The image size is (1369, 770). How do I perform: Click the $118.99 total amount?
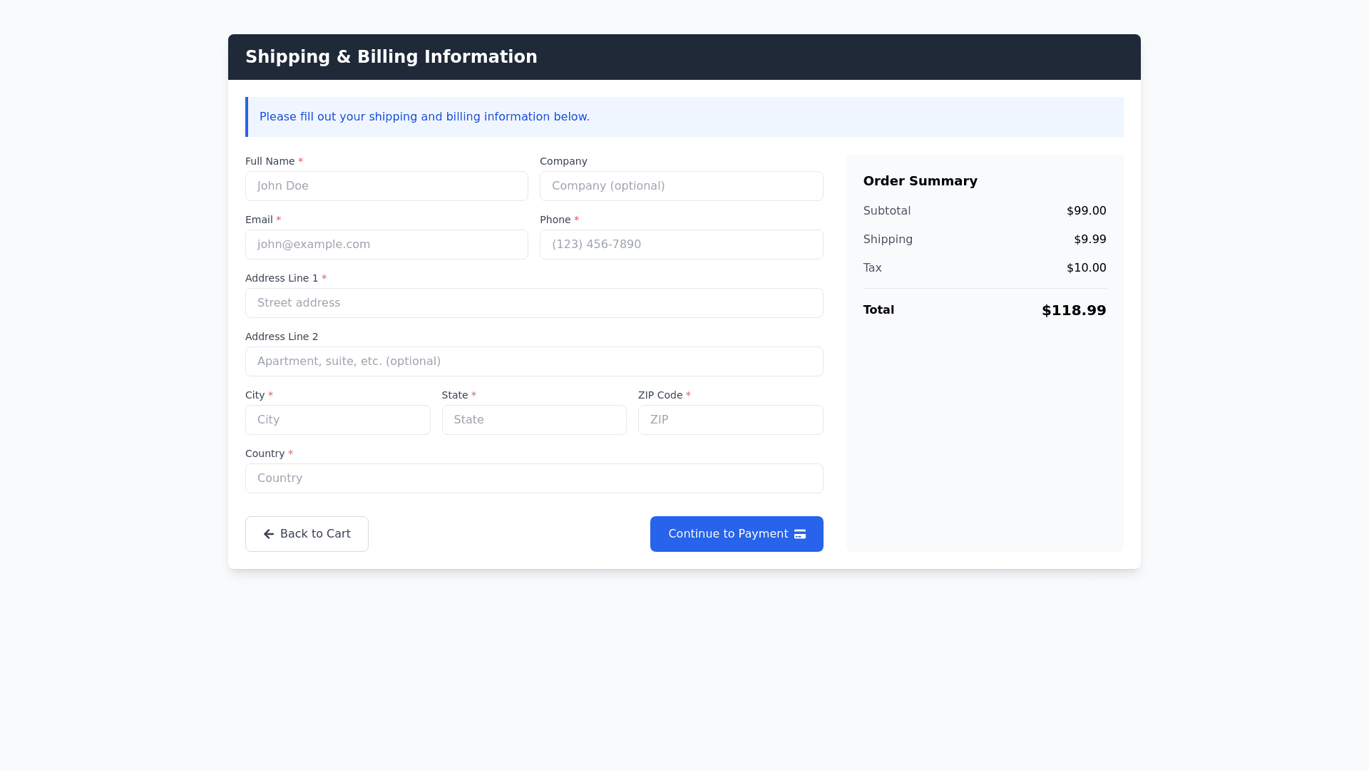(x=1073, y=310)
